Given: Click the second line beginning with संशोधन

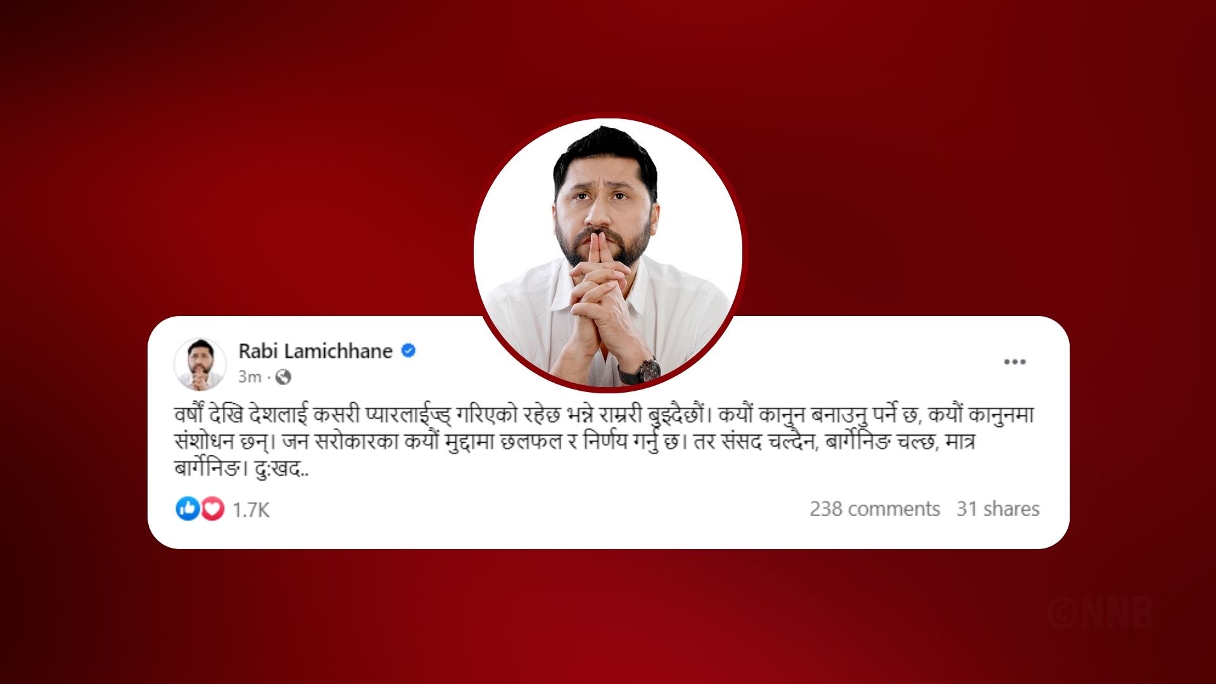Looking at the screenshot, I should 574,441.
